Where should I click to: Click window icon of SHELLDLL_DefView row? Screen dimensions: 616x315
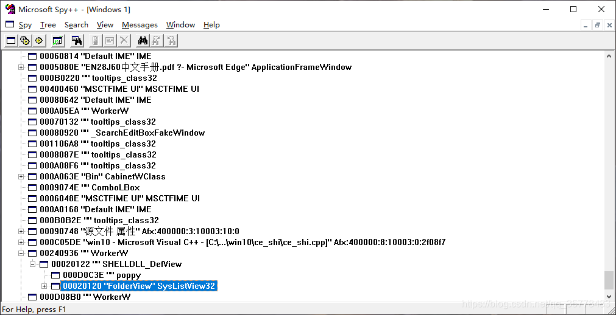(x=44, y=264)
